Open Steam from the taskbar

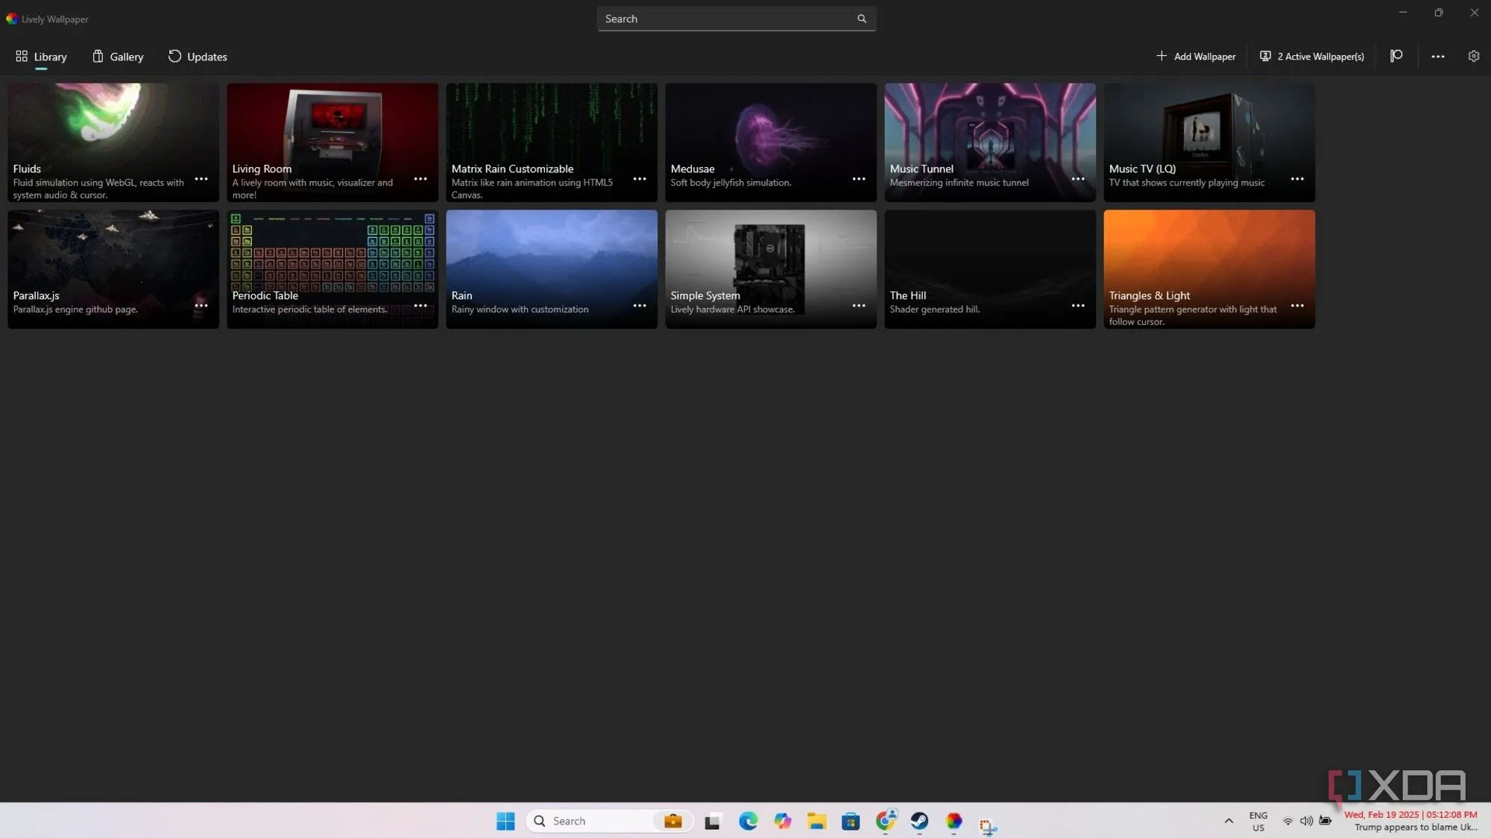click(919, 821)
